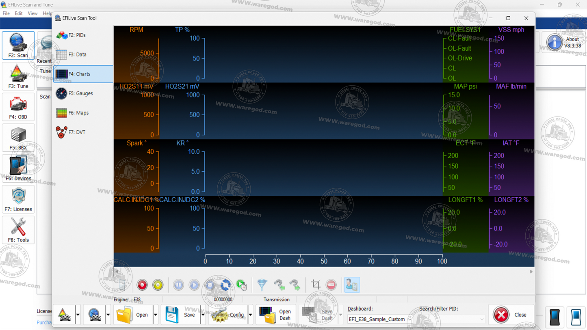Expand the scan car button dropdown arrow
The image size is (587, 330).
point(108,315)
